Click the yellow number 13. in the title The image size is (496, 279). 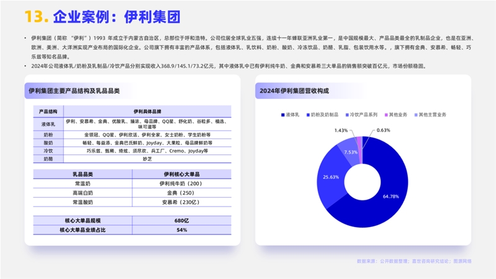37,17
